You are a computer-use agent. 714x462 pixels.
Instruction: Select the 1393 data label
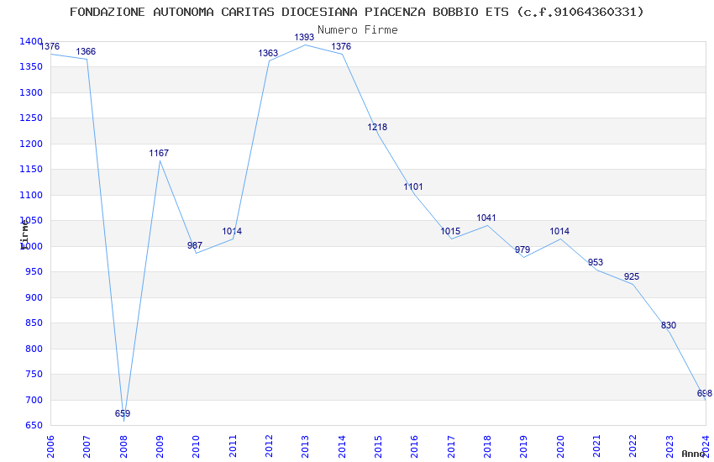coord(304,37)
